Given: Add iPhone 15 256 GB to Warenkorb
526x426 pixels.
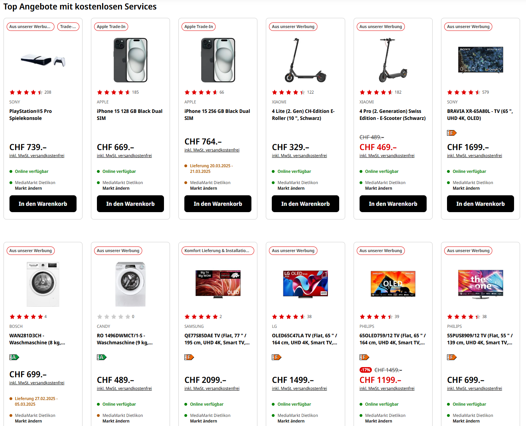Looking at the screenshot, I should tap(218, 204).
